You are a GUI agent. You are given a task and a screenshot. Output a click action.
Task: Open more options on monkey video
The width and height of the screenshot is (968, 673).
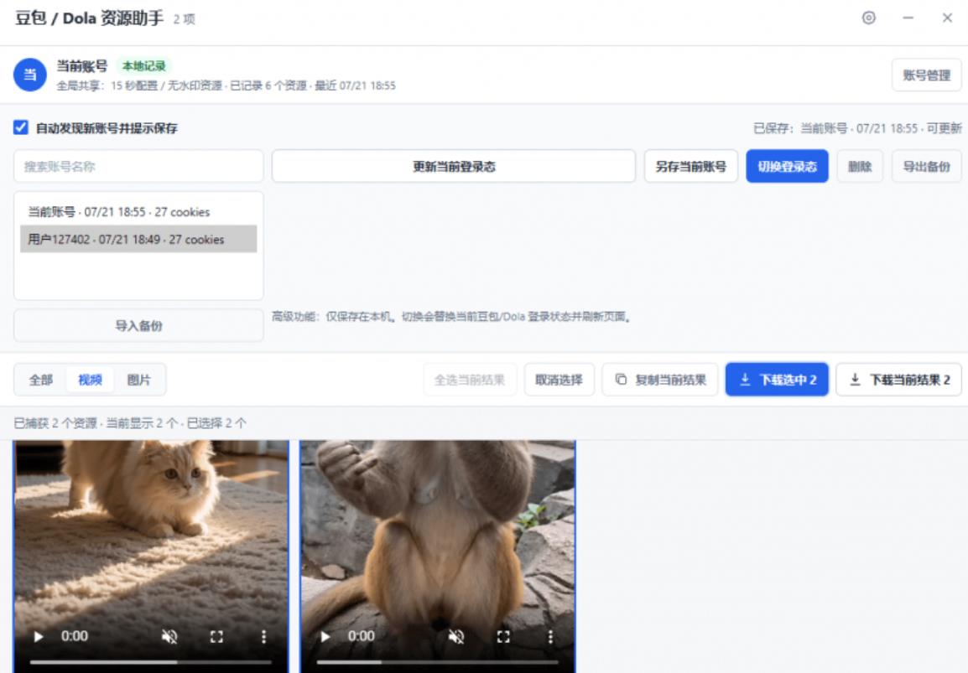[x=550, y=636]
